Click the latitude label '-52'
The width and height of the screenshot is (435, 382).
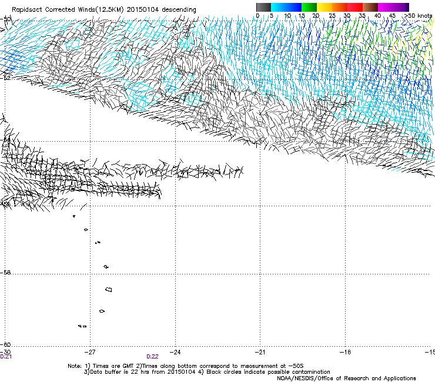(5, 78)
